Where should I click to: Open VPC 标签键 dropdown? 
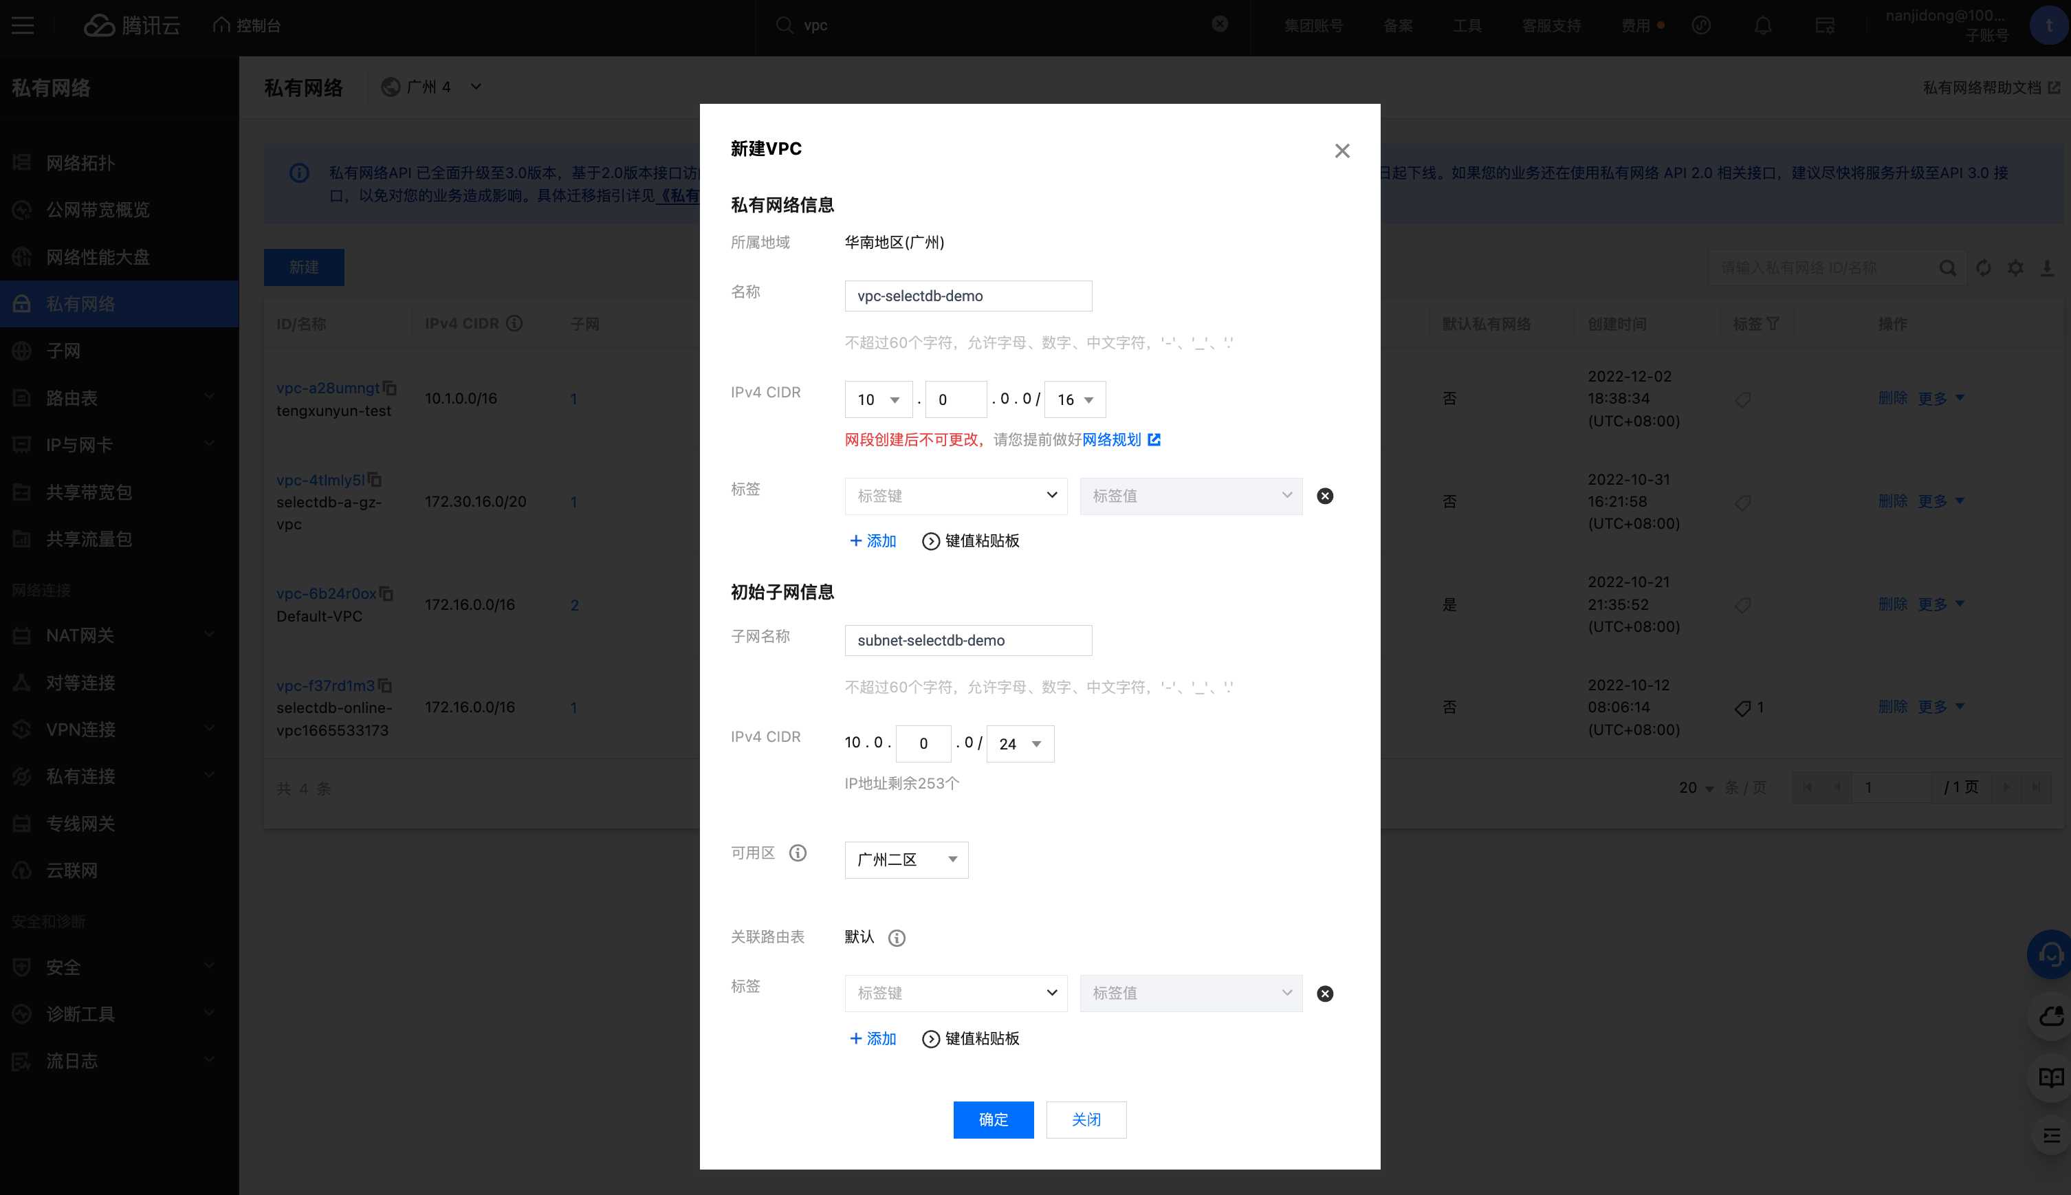(956, 496)
